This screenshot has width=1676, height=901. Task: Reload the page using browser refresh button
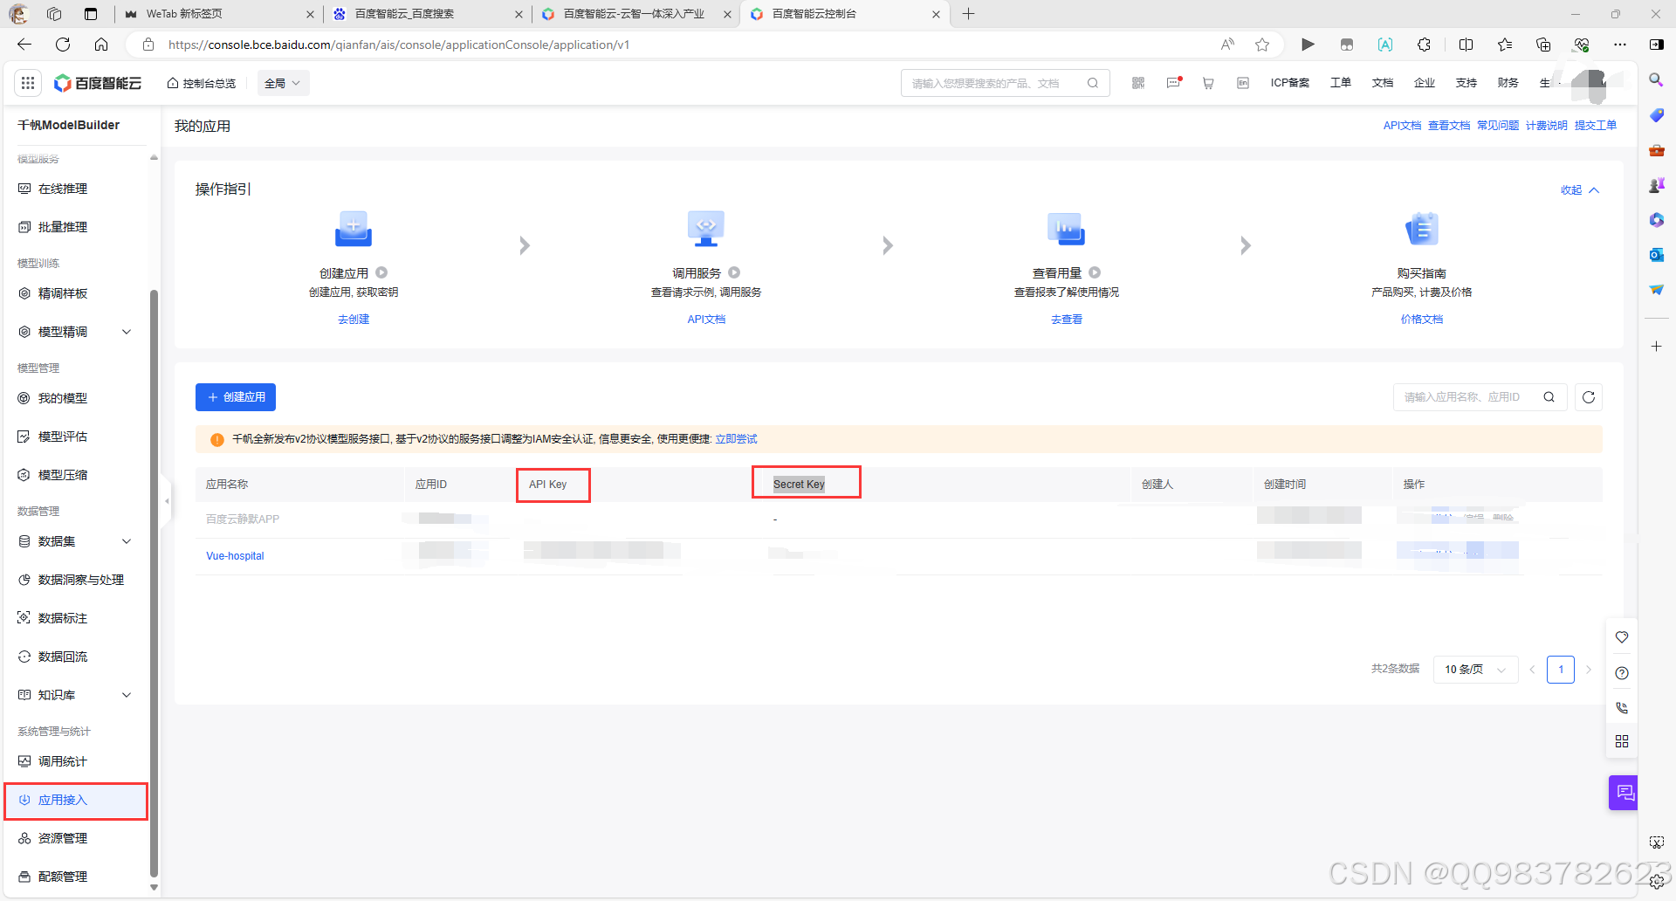click(x=63, y=45)
